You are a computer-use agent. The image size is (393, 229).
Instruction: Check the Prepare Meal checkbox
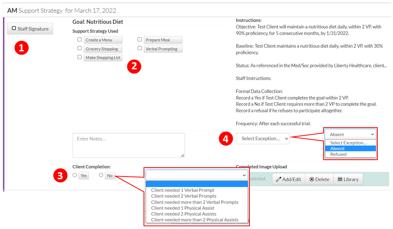point(140,40)
